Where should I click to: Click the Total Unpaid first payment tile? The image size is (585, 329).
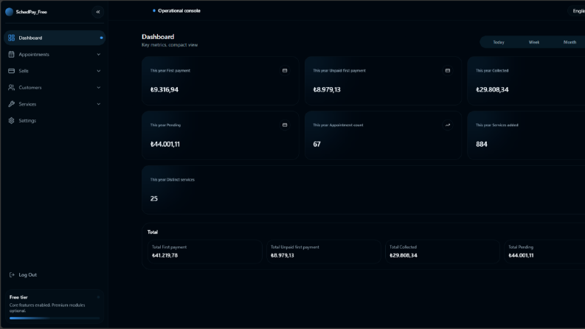click(323, 252)
